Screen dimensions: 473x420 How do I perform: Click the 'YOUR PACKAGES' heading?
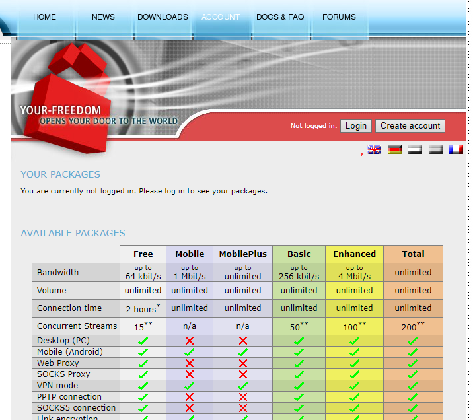(x=60, y=174)
